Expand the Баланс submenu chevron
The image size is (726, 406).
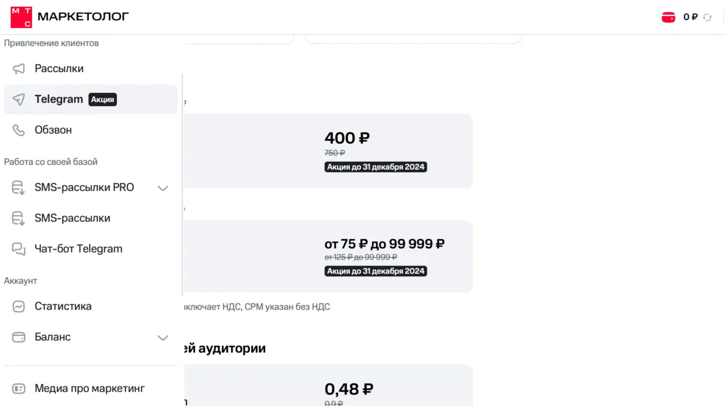click(x=162, y=337)
